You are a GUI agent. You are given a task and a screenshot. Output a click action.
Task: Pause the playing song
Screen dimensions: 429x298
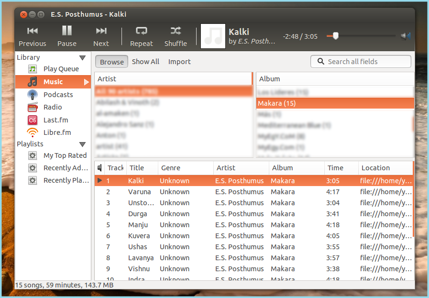[x=67, y=36]
